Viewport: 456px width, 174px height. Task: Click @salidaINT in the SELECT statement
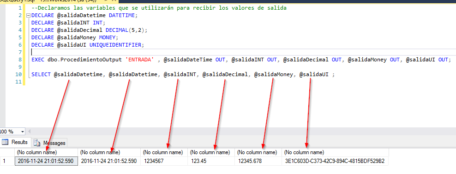click(180, 75)
